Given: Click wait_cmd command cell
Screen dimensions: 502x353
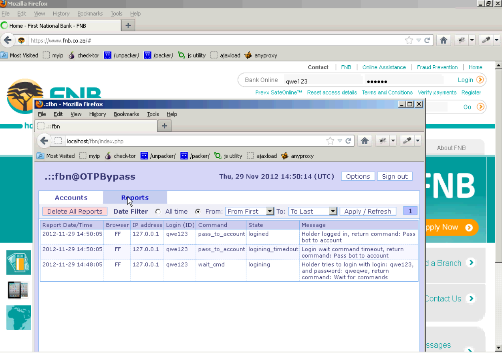Looking at the screenshot, I should coord(221,270).
